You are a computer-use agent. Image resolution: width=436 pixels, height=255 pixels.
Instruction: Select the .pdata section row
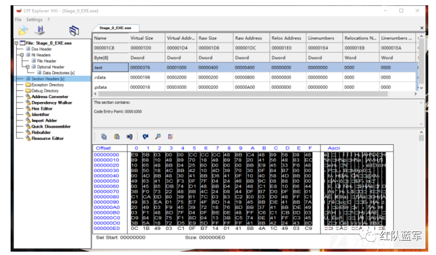[x=254, y=87]
